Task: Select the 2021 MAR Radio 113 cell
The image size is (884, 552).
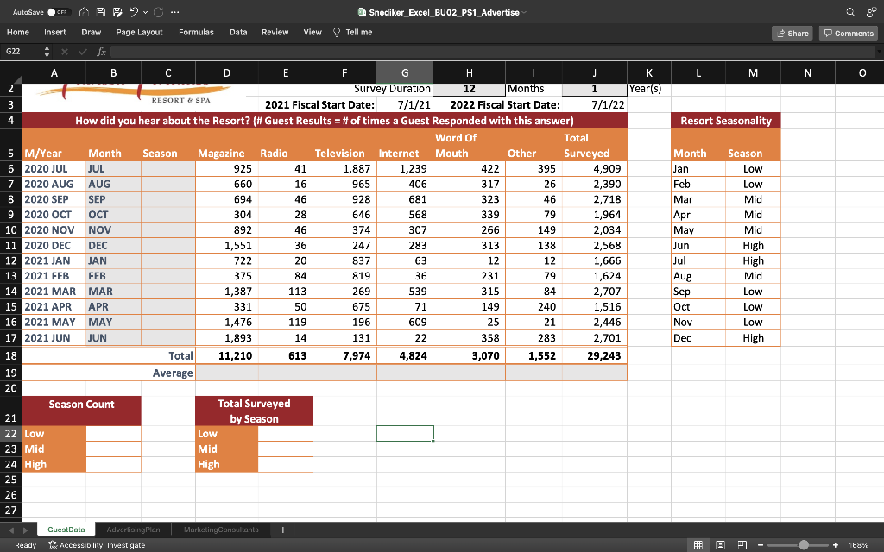Action: [x=285, y=292]
